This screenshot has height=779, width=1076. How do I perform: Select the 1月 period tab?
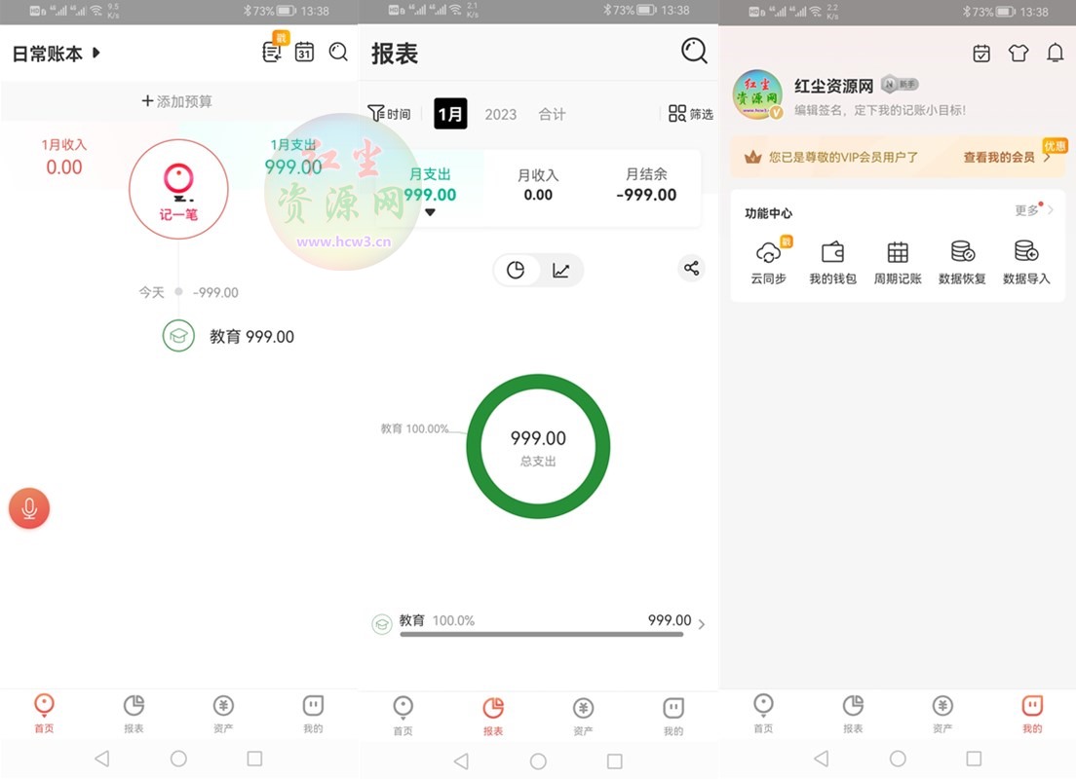450,114
